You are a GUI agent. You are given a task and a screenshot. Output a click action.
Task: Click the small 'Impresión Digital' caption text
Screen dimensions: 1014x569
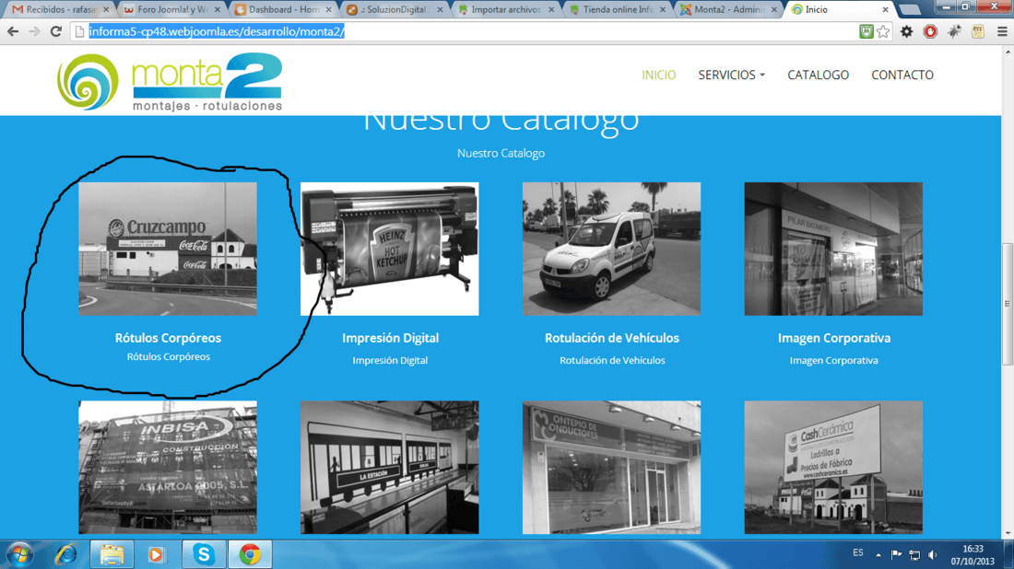pos(390,360)
